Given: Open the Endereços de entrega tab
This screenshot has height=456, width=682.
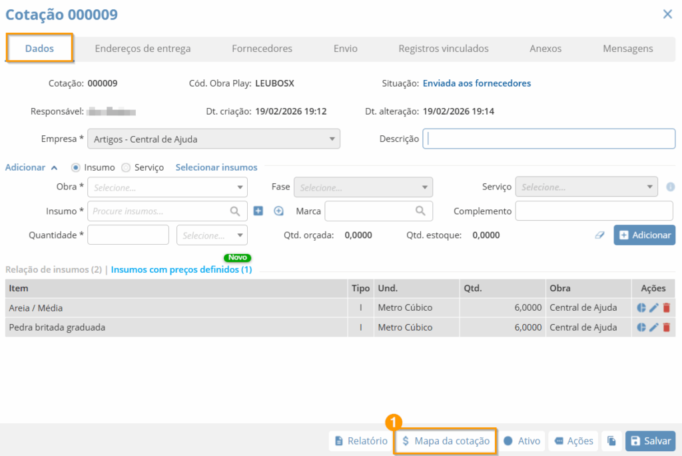Looking at the screenshot, I should [143, 49].
